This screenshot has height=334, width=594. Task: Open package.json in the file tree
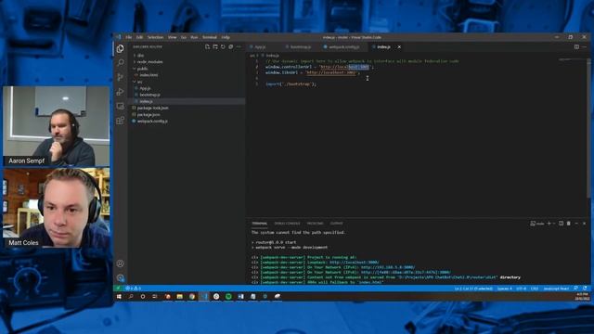pos(148,114)
